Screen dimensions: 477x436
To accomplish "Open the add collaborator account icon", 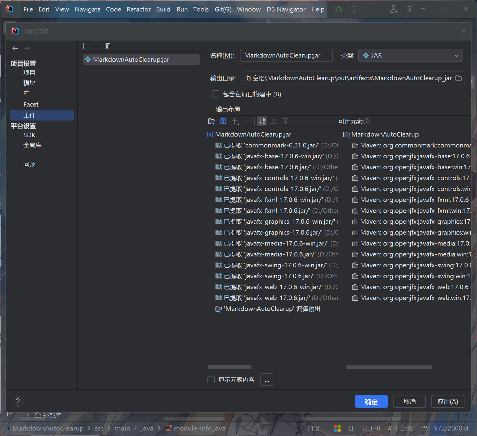I will tap(393, 9).
